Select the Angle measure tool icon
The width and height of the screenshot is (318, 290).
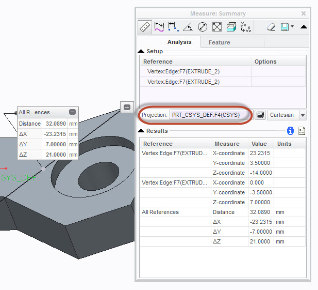[x=188, y=27]
